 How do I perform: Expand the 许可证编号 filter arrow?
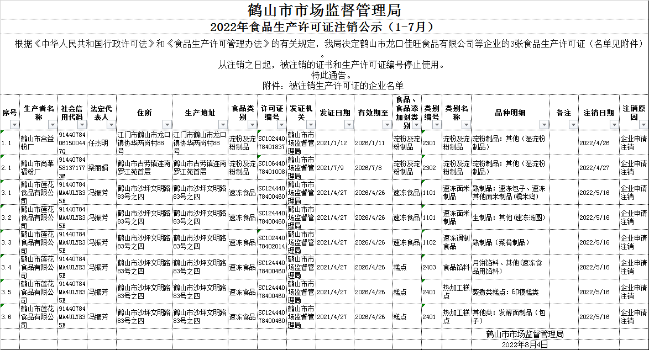(x=282, y=125)
